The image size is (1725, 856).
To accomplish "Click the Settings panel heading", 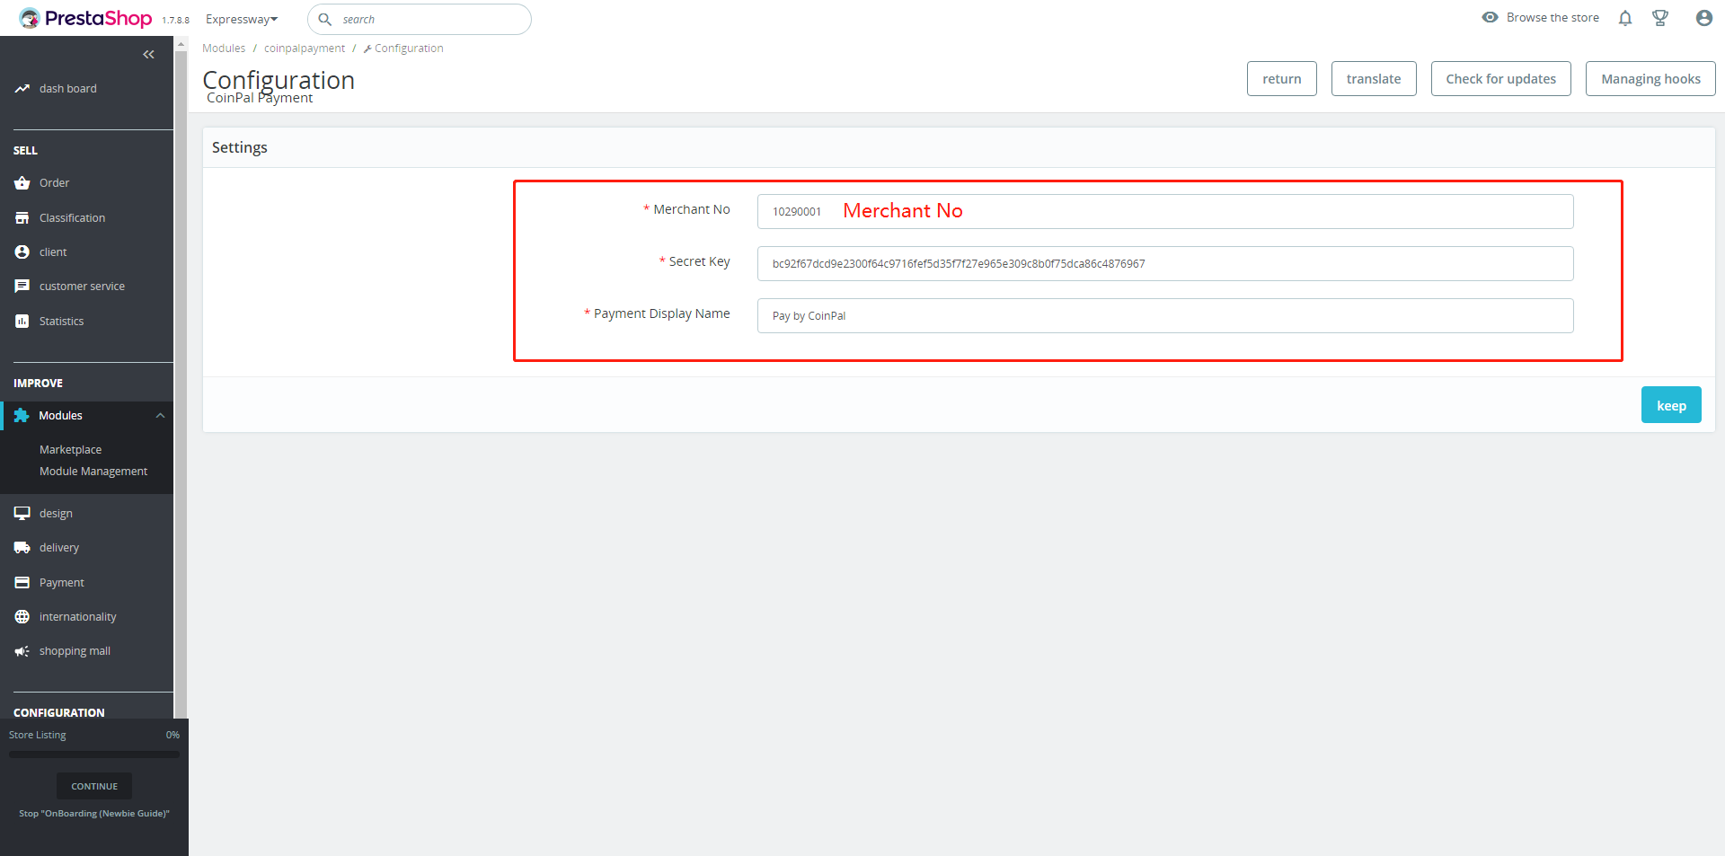I will pyautogui.click(x=240, y=147).
